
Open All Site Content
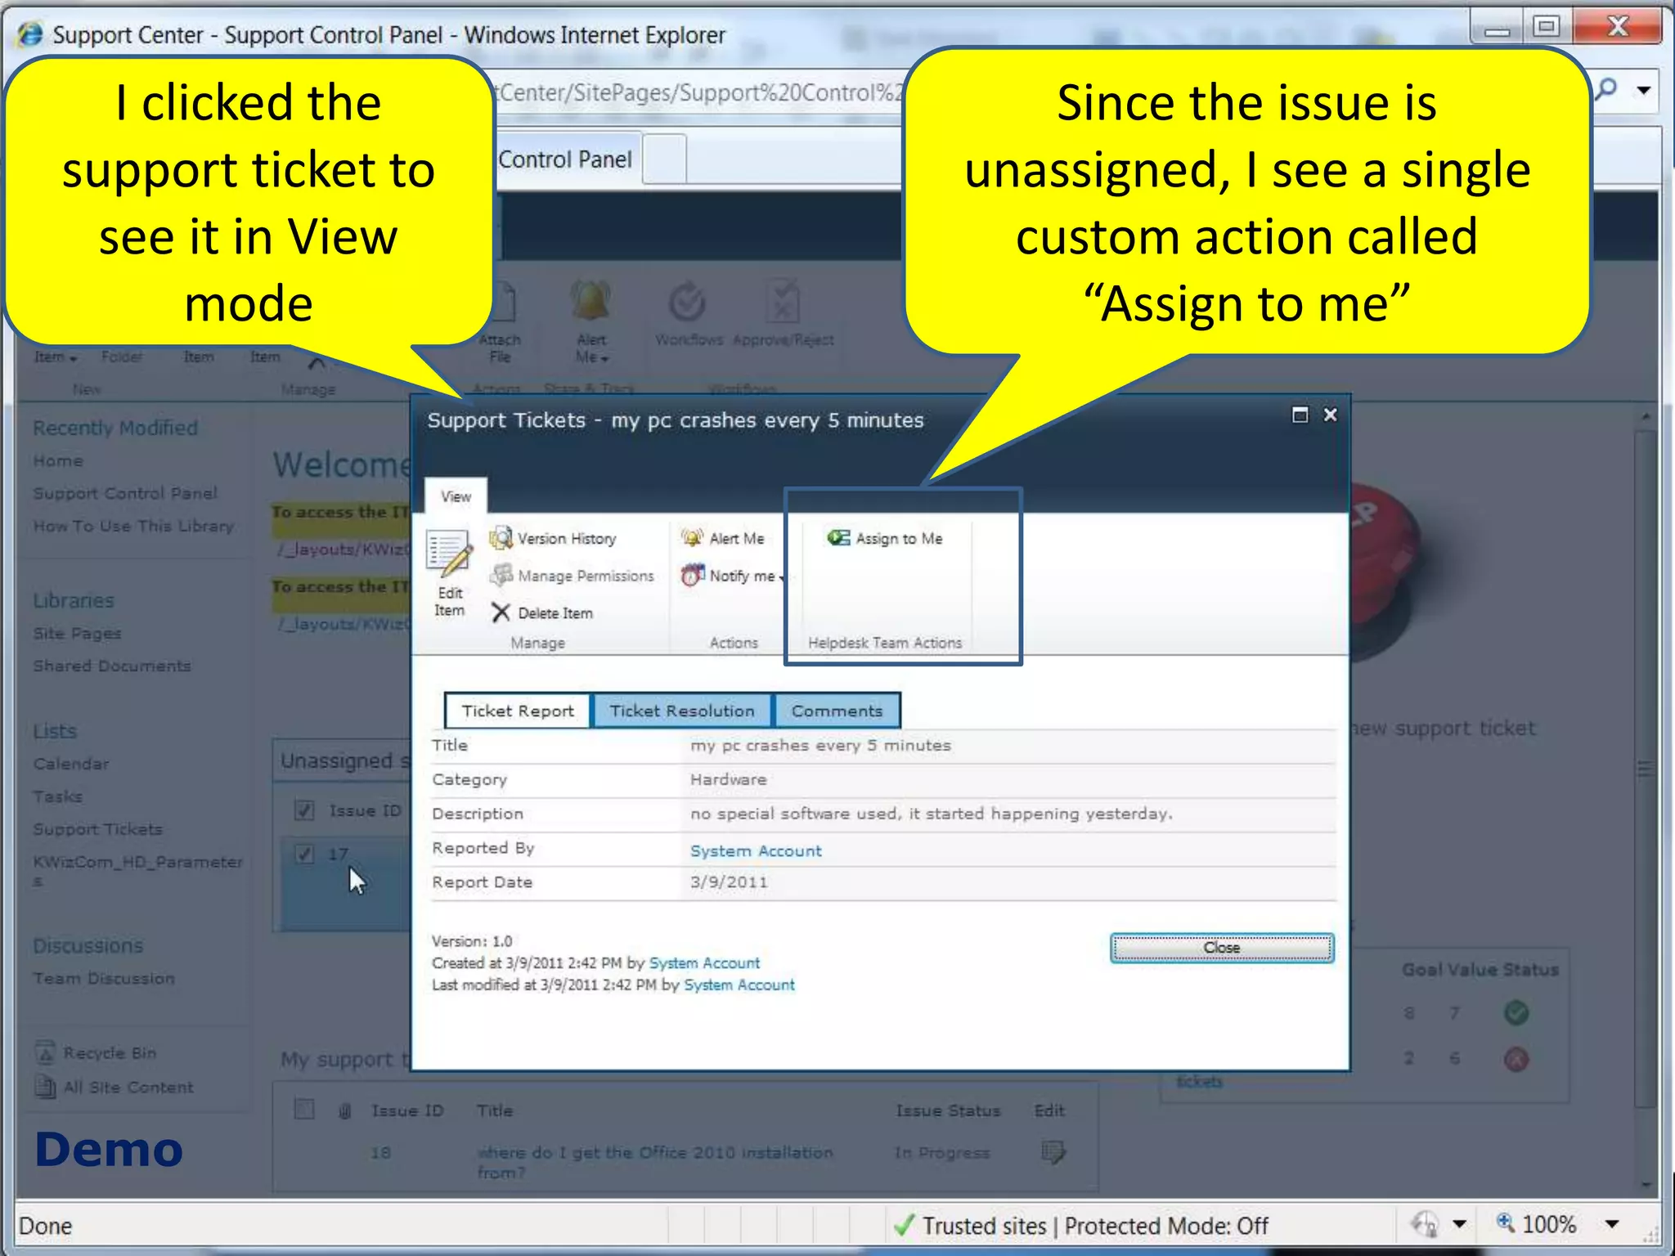(115, 1087)
